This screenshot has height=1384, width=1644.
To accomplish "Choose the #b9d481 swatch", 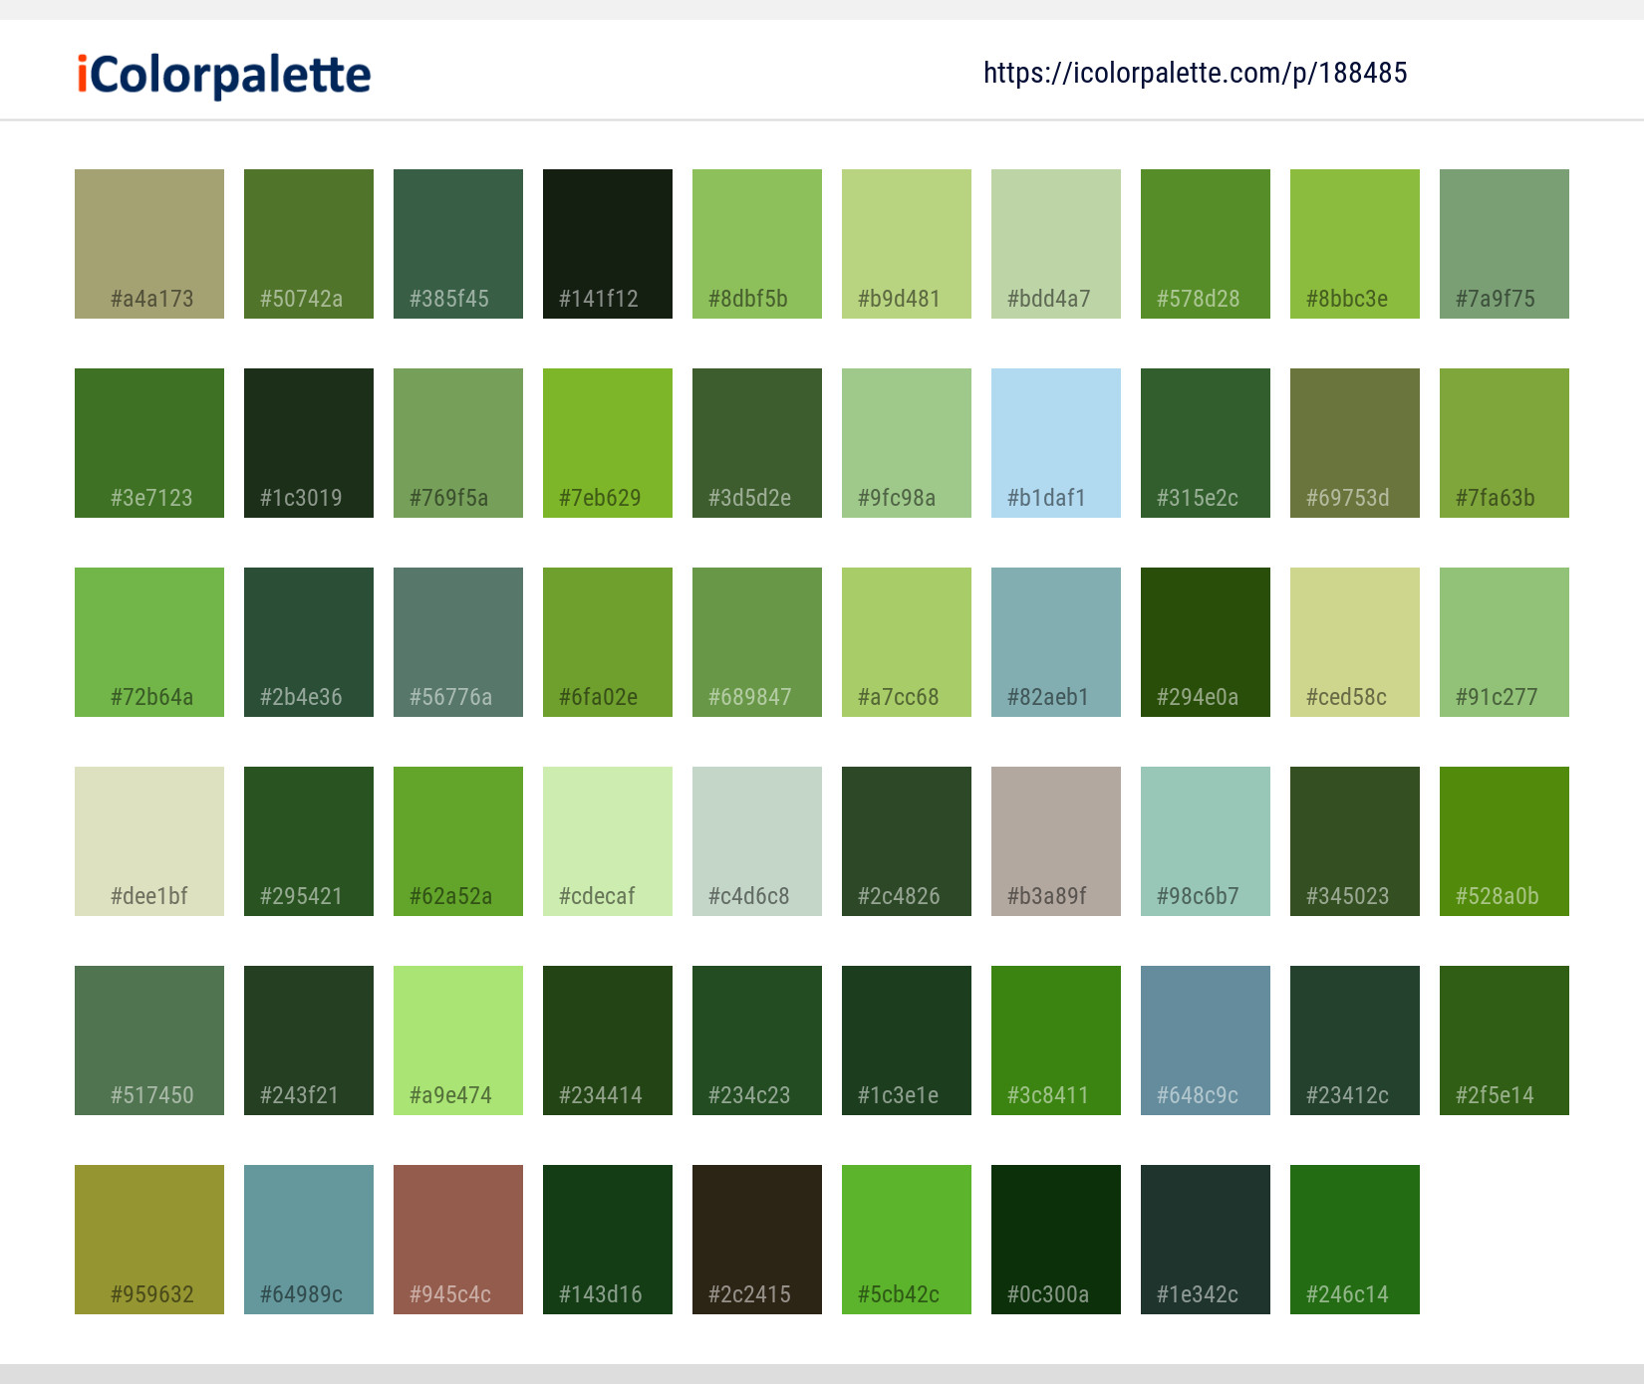I will pos(907,244).
